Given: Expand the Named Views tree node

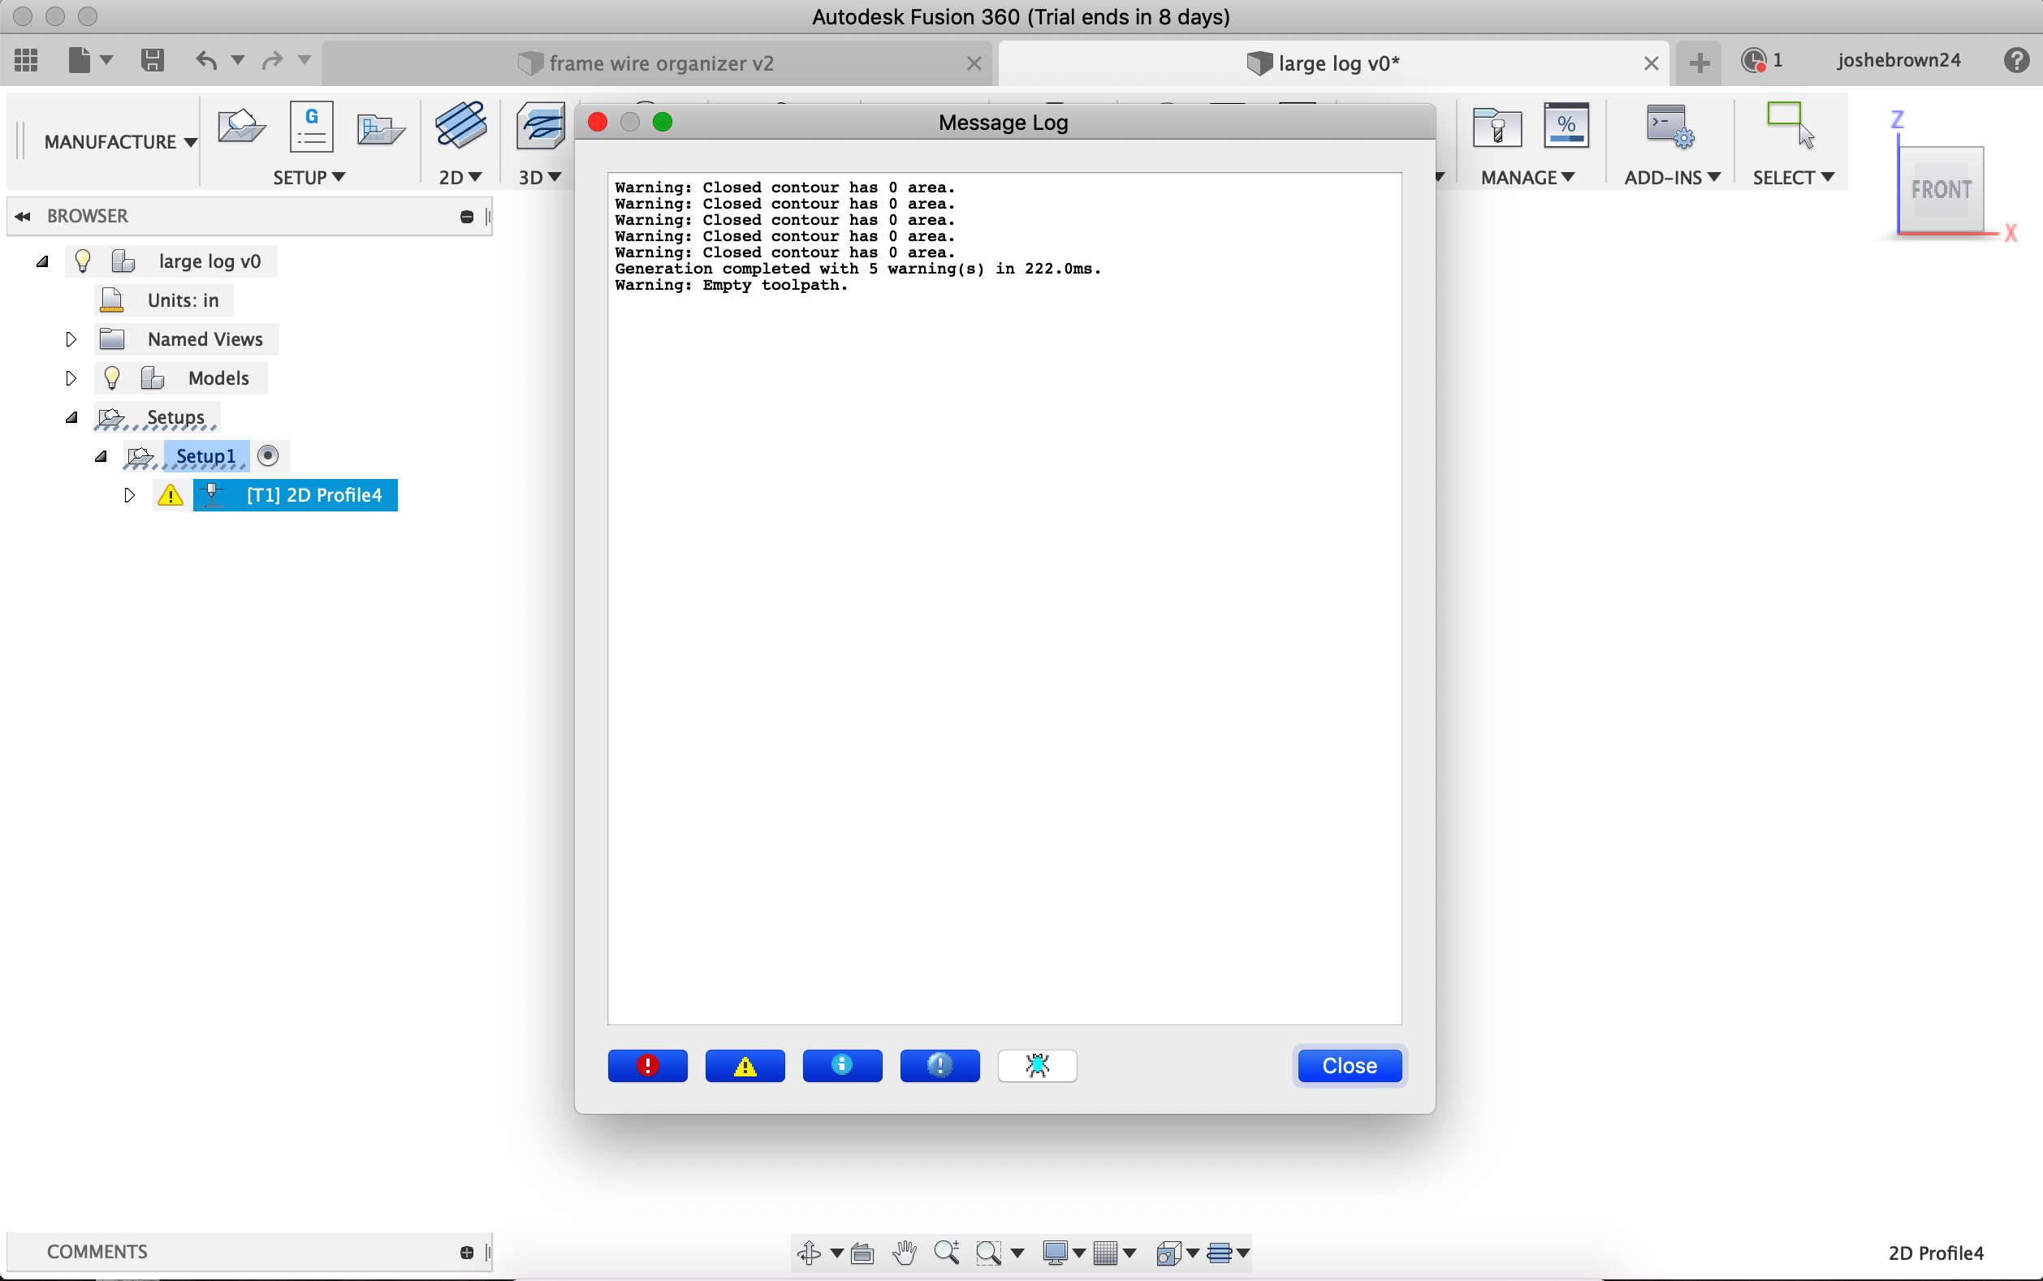Looking at the screenshot, I should tap(71, 339).
